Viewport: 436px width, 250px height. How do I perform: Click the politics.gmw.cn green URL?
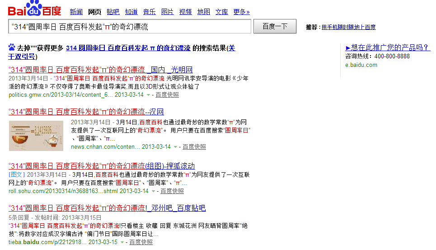tap(61, 95)
